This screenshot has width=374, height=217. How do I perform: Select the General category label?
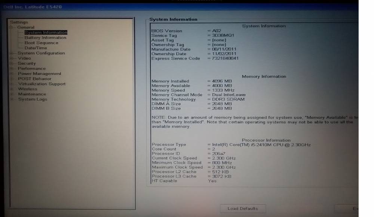pos(26,27)
